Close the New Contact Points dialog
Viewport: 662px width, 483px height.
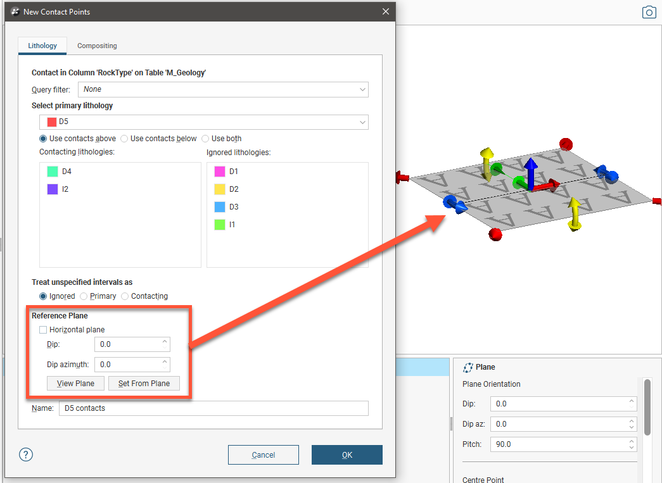click(x=385, y=11)
